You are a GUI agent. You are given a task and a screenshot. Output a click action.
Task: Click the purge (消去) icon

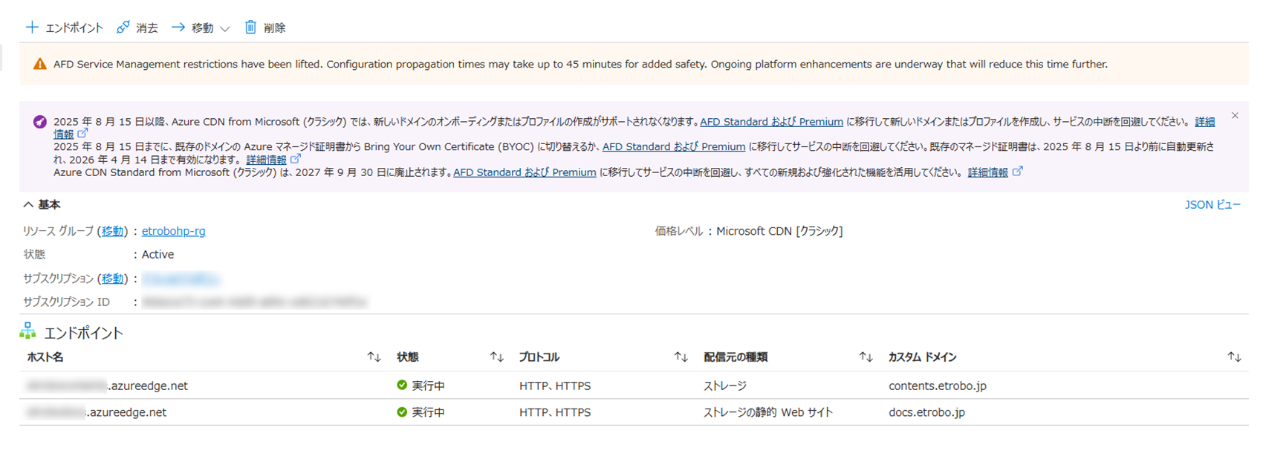tap(123, 27)
